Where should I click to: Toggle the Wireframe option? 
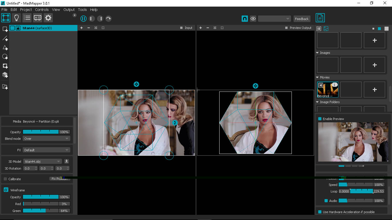6,190
